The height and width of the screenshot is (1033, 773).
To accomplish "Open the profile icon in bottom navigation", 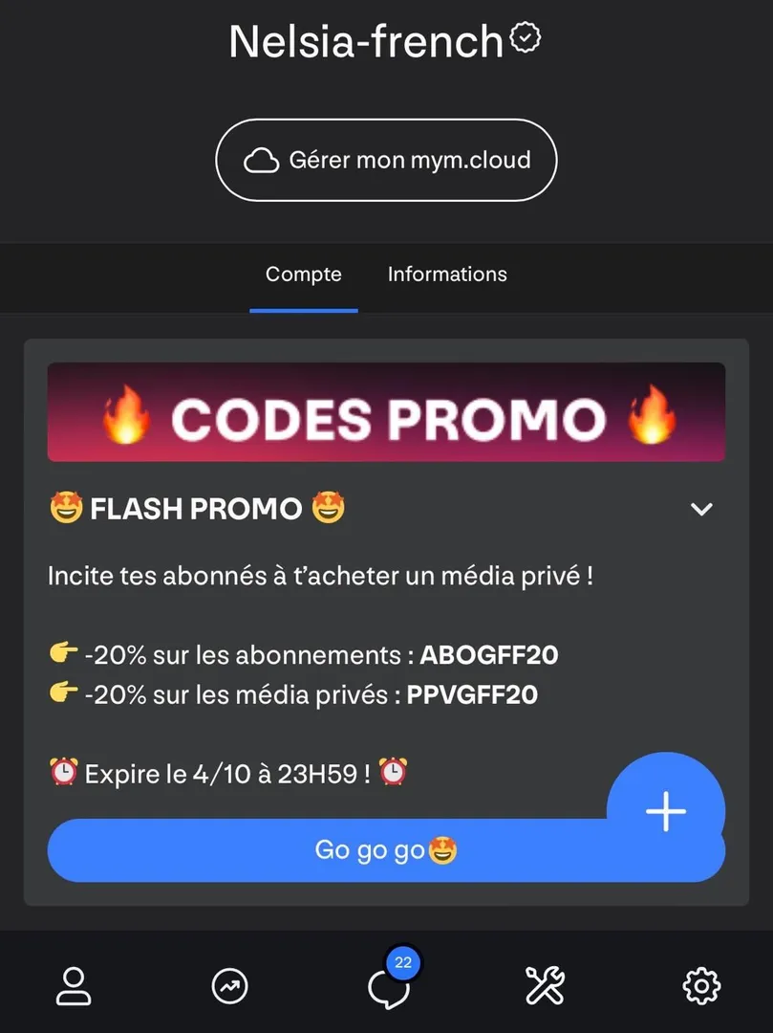I will (74, 986).
